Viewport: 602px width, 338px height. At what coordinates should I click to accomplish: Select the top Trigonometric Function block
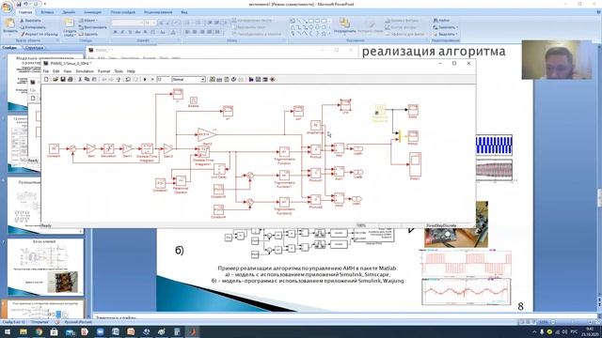284,152
